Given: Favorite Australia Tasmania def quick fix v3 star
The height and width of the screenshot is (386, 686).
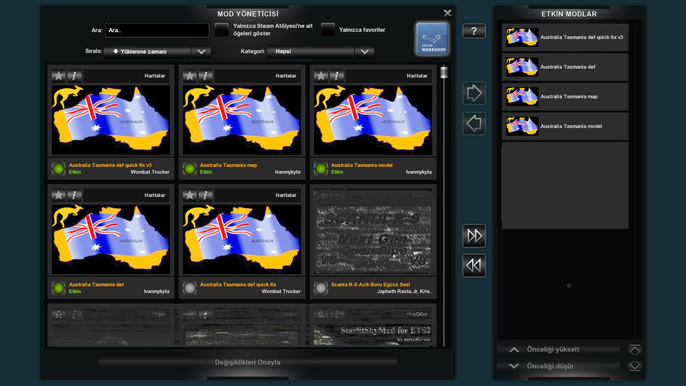Looking at the screenshot, I should pos(58,76).
